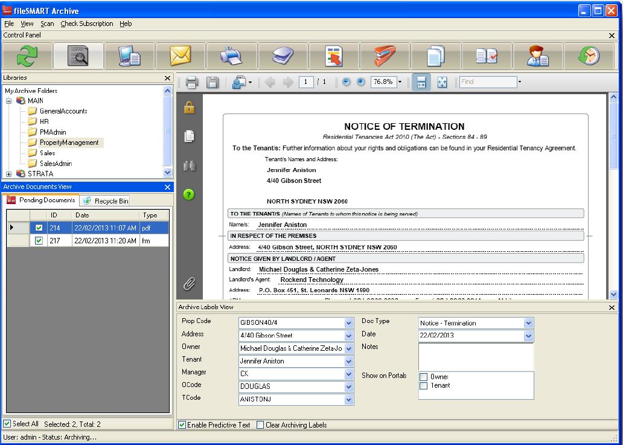Expand the STRATA library tree node
The image size is (623, 445).
(9, 174)
